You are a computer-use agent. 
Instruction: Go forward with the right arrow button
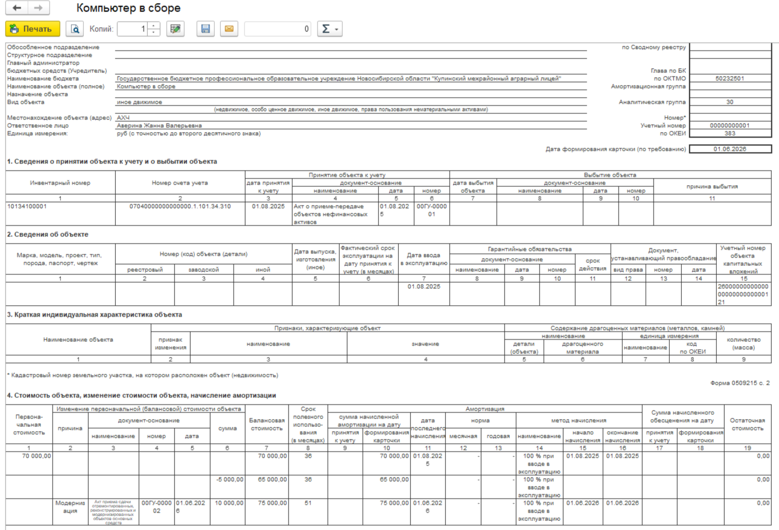point(39,8)
